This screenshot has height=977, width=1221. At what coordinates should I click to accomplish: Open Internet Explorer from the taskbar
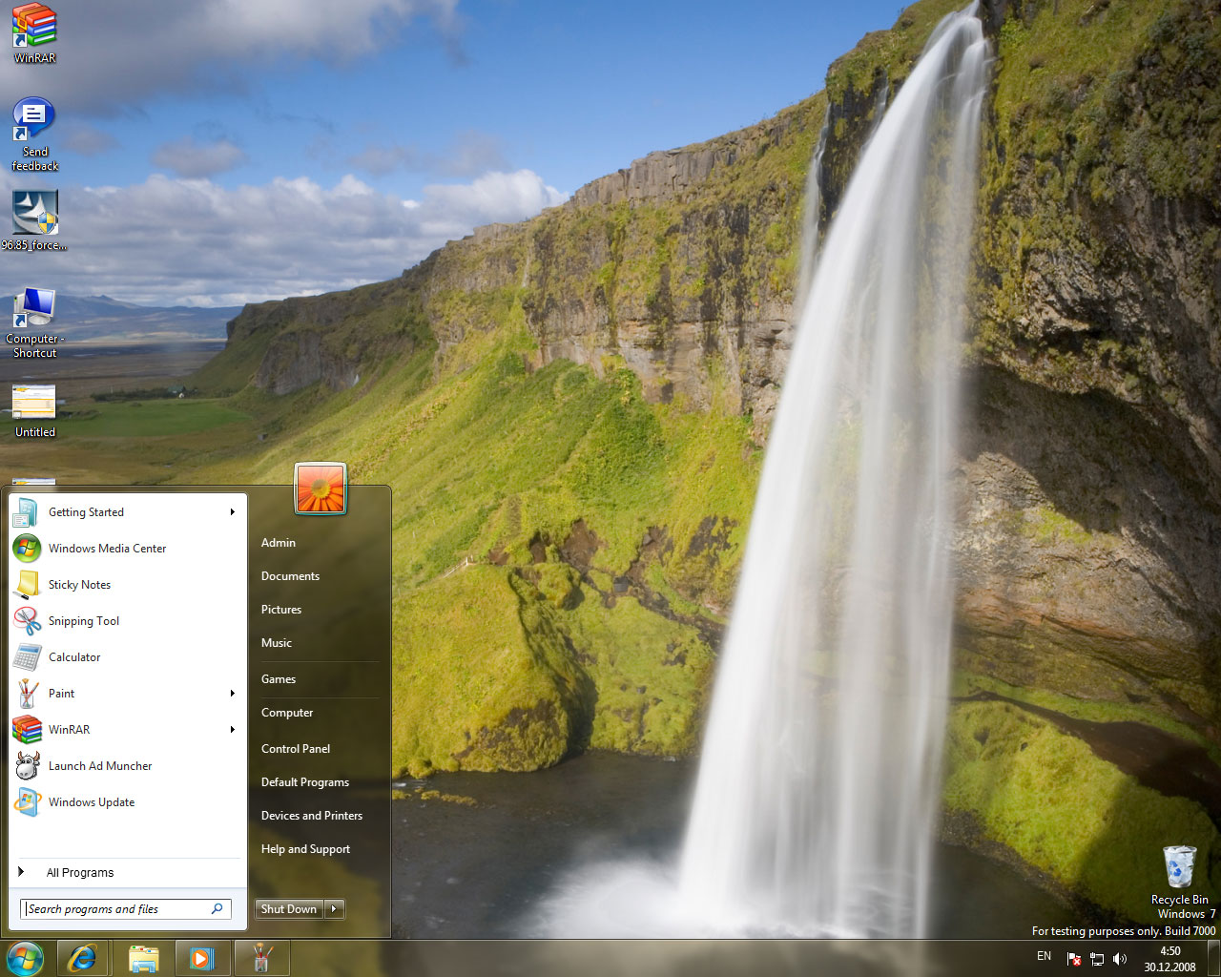coord(81,959)
